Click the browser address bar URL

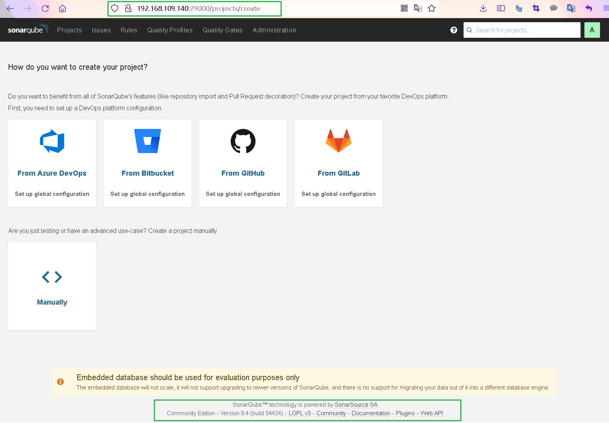click(198, 9)
